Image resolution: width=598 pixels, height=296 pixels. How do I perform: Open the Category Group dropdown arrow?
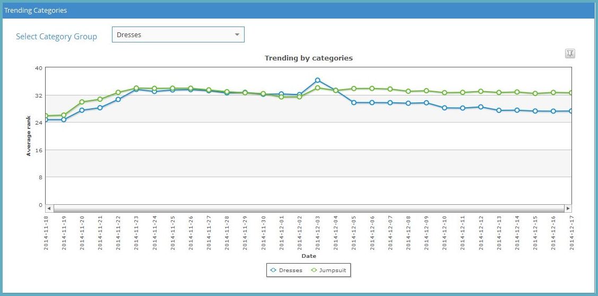[237, 35]
